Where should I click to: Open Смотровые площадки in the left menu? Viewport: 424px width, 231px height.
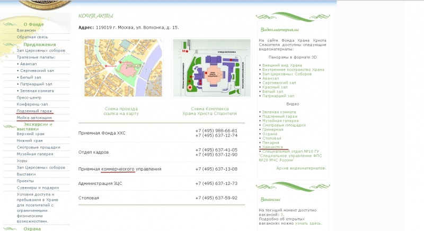[38, 147]
